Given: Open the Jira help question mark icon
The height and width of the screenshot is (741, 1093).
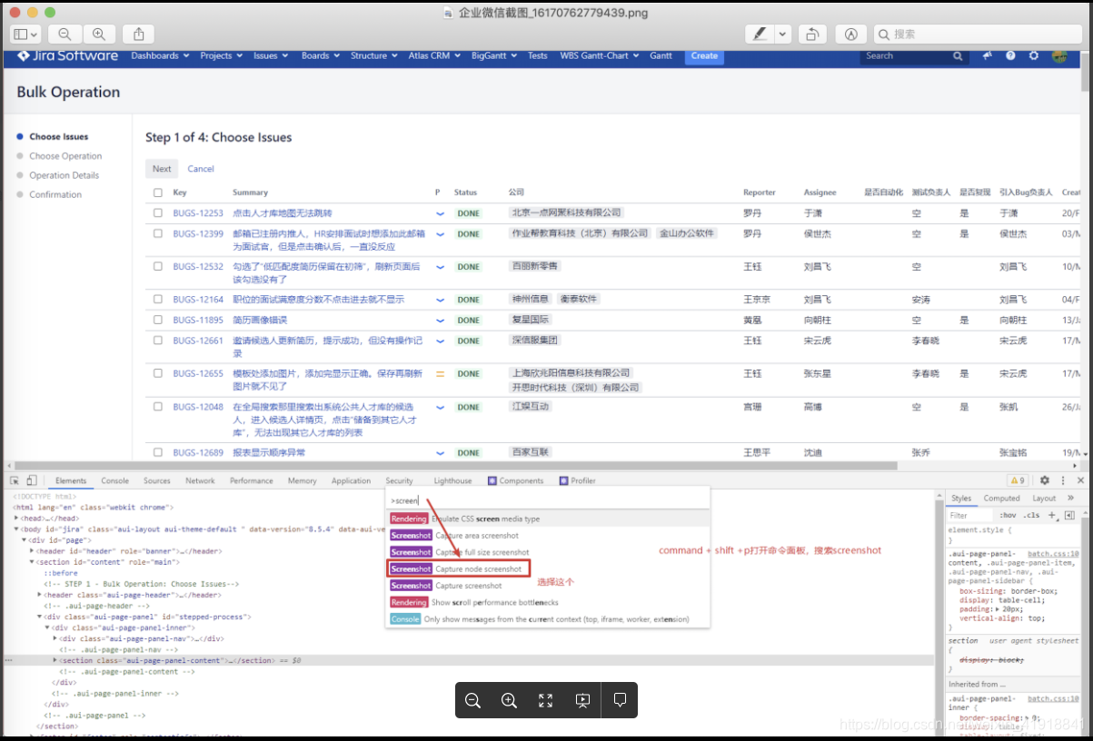Looking at the screenshot, I should coord(1010,55).
